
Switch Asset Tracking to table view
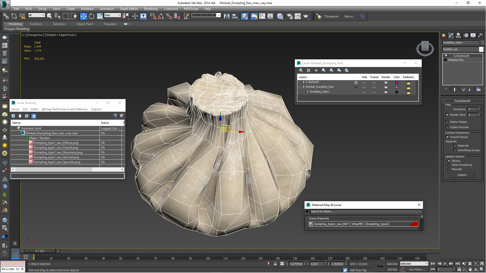(34, 116)
